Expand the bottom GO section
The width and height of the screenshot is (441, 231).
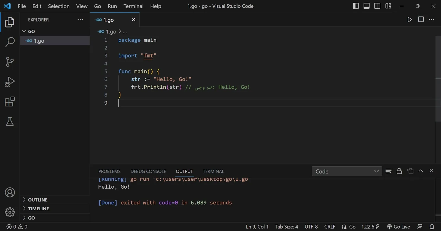(x=55, y=218)
